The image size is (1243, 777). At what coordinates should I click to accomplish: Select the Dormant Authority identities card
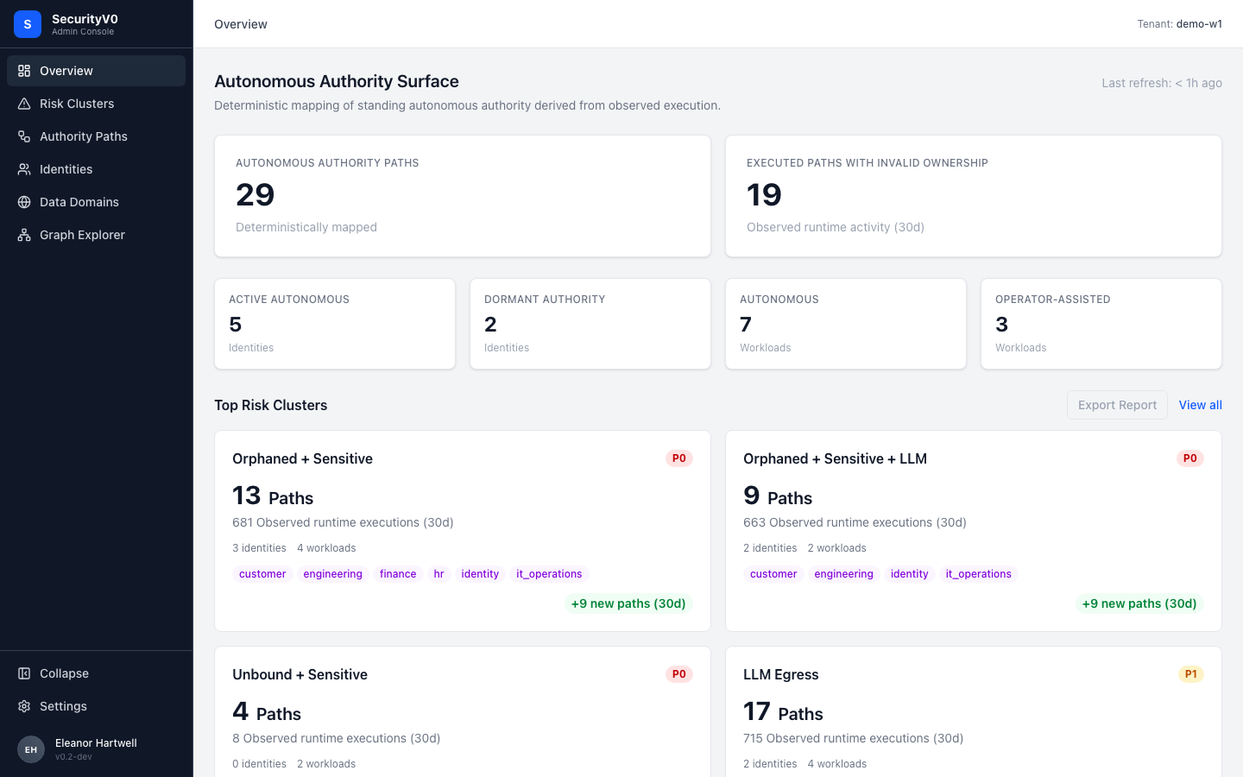(590, 324)
